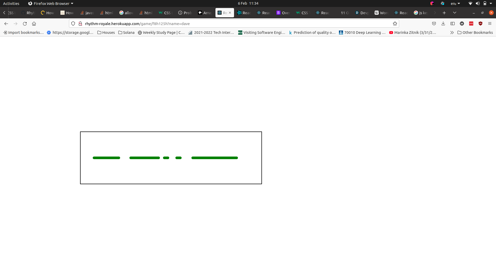Show more bookmarks overflow chevron

tap(452, 33)
